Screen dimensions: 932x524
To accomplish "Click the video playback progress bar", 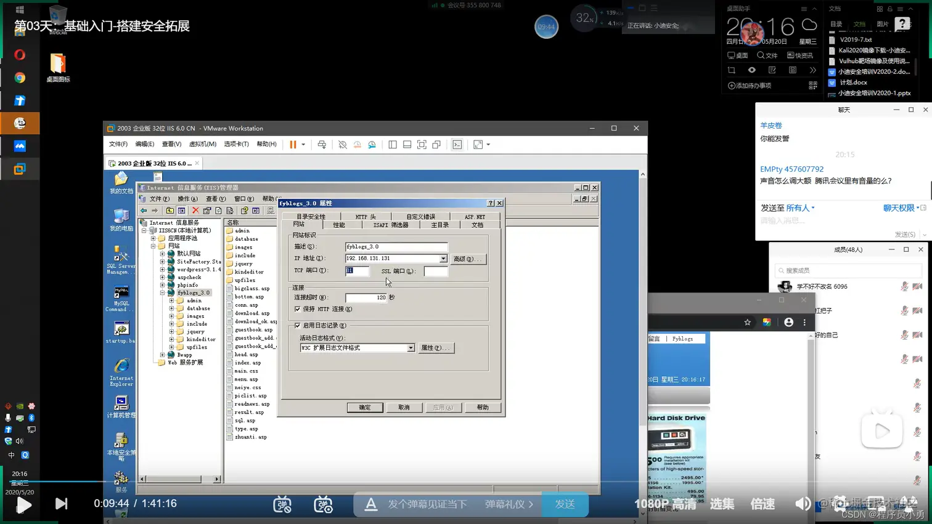I will click(x=466, y=482).
